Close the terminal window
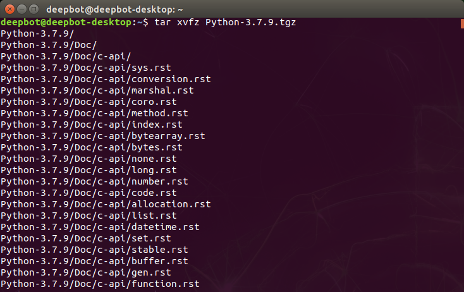This screenshot has width=464, height=292. point(9,9)
